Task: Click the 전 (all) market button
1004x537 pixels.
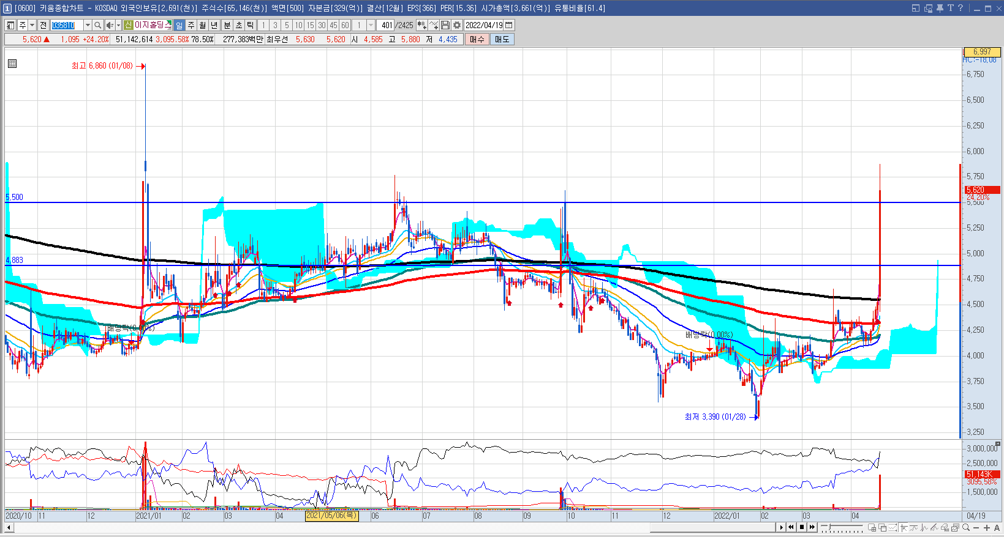Action: pyautogui.click(x=43, y=25)
